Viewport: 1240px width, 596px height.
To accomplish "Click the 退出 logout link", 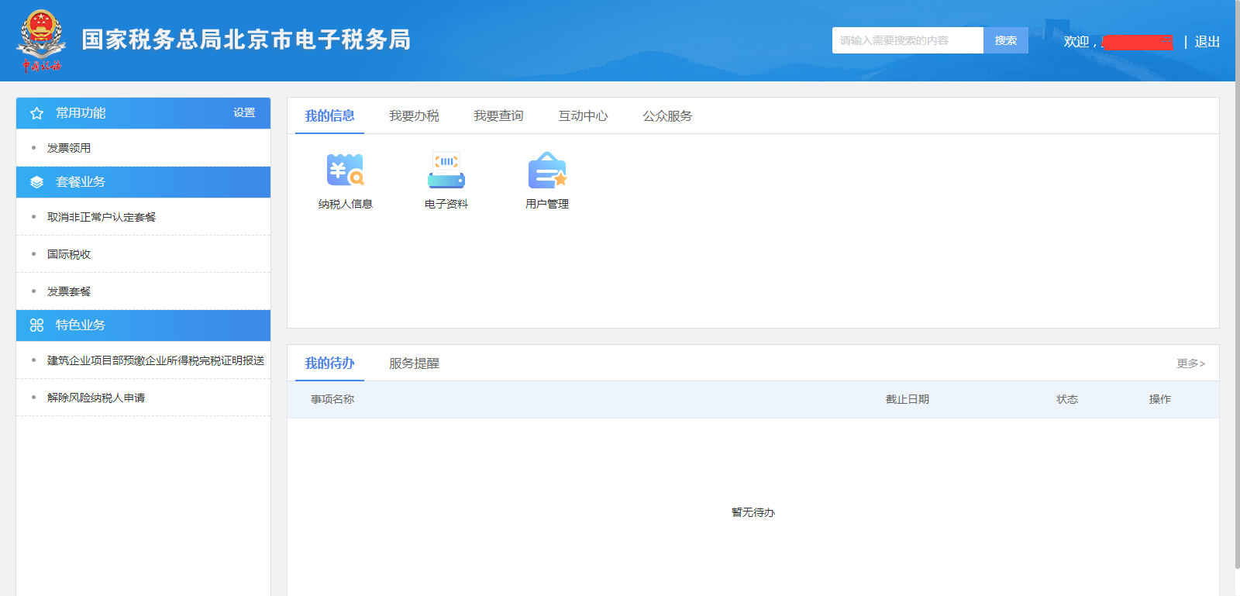I will click(1207, 42).
